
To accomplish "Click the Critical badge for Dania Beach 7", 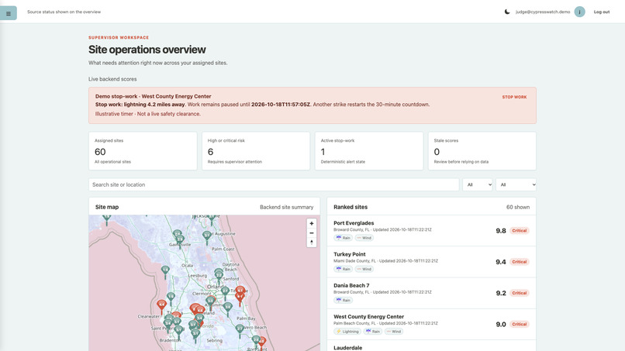I will click(520, 293).
